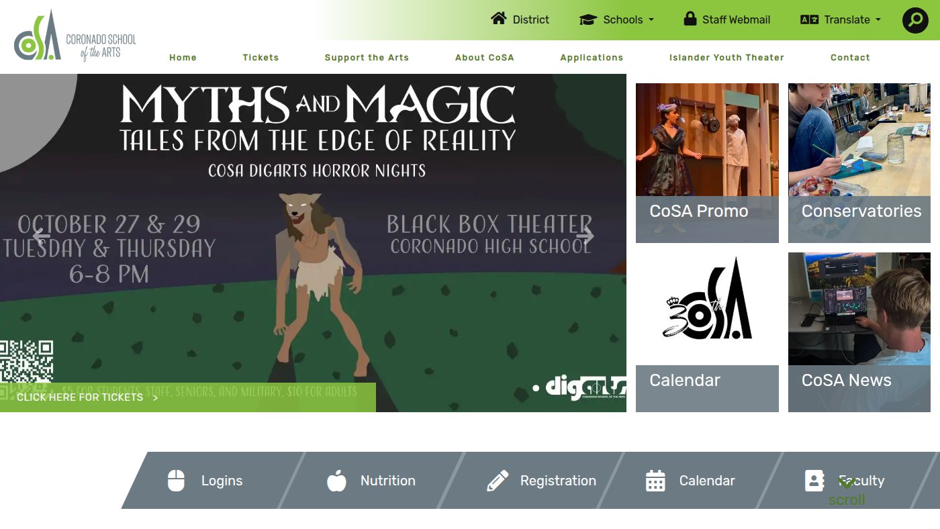Viewport: 940px width, 529px height.
Task: Click the Registration pencil icon
Action: (x=498, y=481)
